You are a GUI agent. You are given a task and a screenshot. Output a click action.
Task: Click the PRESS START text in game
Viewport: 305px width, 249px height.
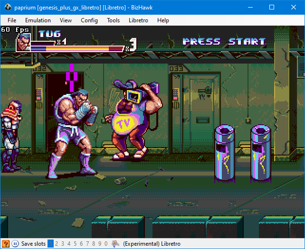coord(224,42)
